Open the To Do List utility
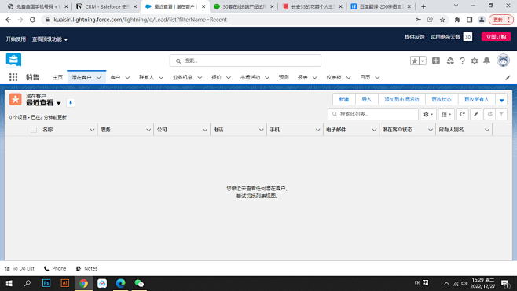The height and width of the screenshot is (291, 517). (20, 268)
